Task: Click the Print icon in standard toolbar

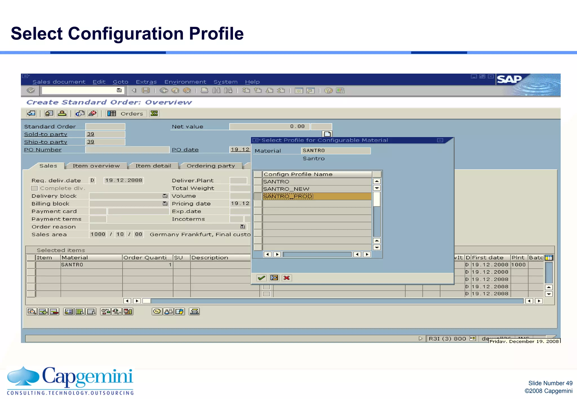Action: pyautogui.click(x=205, y=90)
